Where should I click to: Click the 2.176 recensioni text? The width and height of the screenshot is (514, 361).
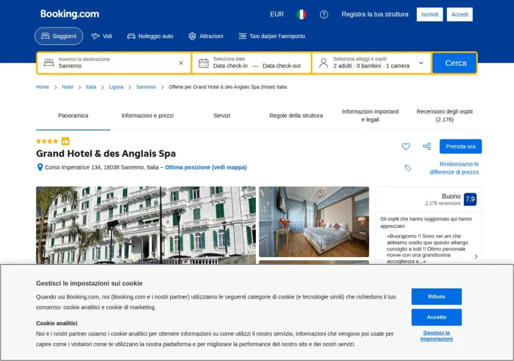pos(443,203)
